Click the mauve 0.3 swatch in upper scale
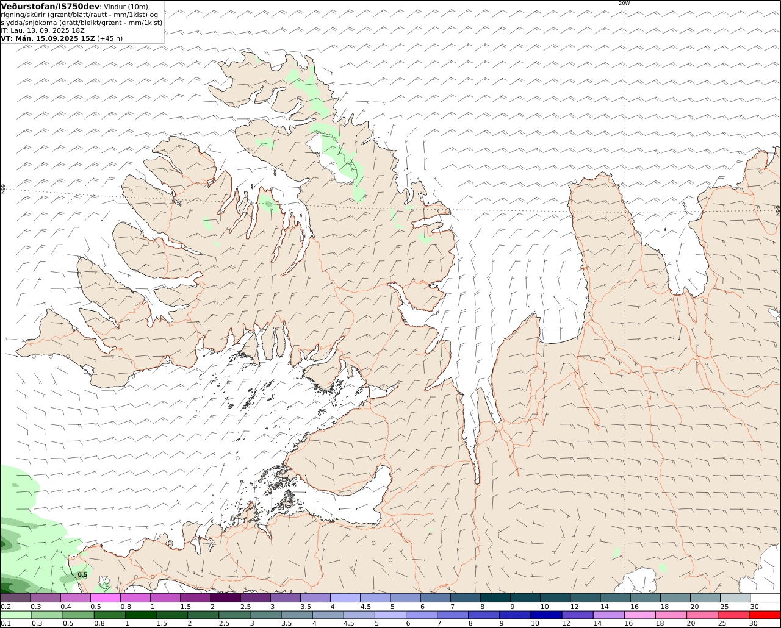Image resolution: width=781 pixels, height=628 pixels. (x=45, y=598)
